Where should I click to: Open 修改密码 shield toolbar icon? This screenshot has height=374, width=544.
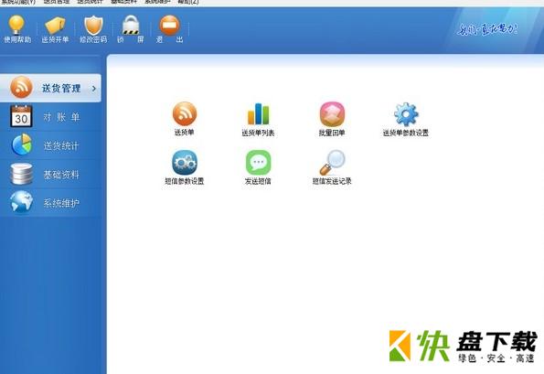click(93, 29)
